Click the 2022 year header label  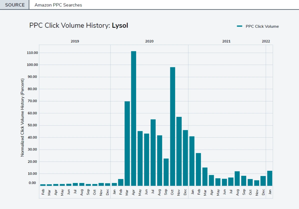pyautogui.click(x=266, y=41)
